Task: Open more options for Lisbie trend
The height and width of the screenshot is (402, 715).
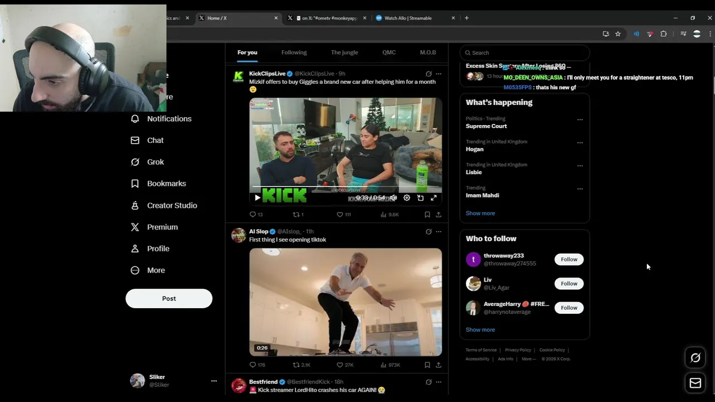Action: tap(580, 166)
